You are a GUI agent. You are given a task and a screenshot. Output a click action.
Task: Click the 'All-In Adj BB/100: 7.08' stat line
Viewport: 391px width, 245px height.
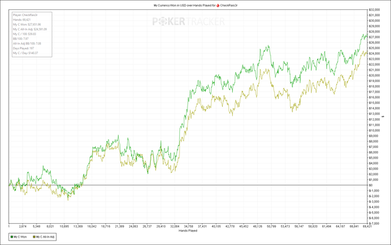pos(27,44)
